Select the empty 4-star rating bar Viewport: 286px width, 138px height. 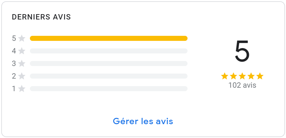point(109,51)
